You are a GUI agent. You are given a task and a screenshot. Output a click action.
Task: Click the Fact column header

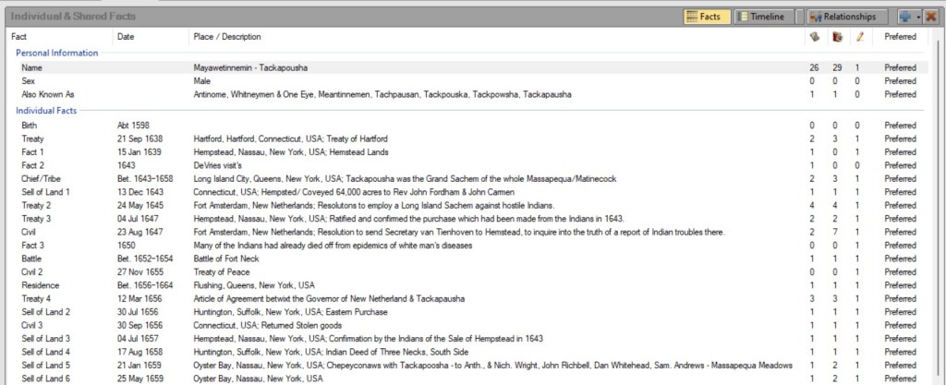click(x=19, y=37)
